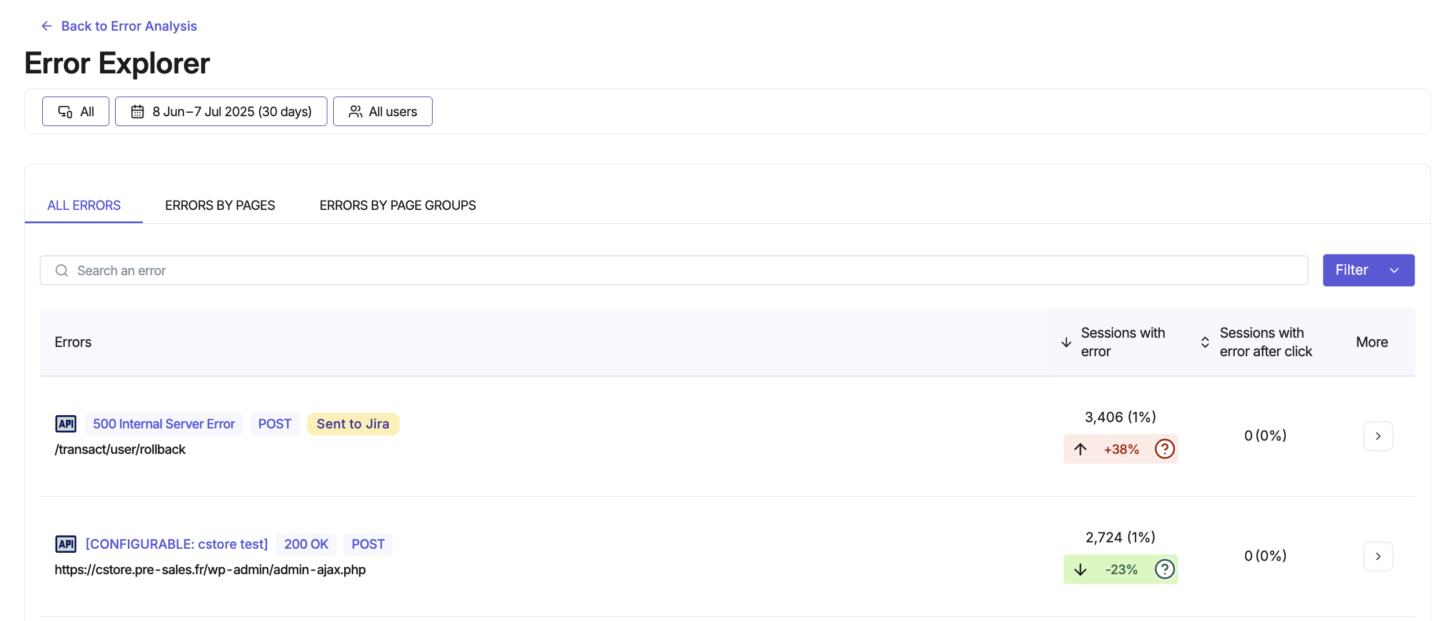Click the Back to Error Analysis link
This screenshot has width=1454, height=621.
(128, 25)
